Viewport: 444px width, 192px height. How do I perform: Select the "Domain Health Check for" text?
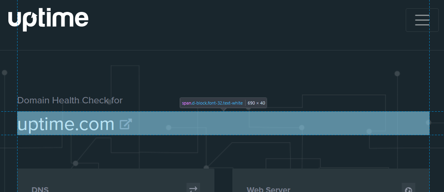click(x=70, y=100)
